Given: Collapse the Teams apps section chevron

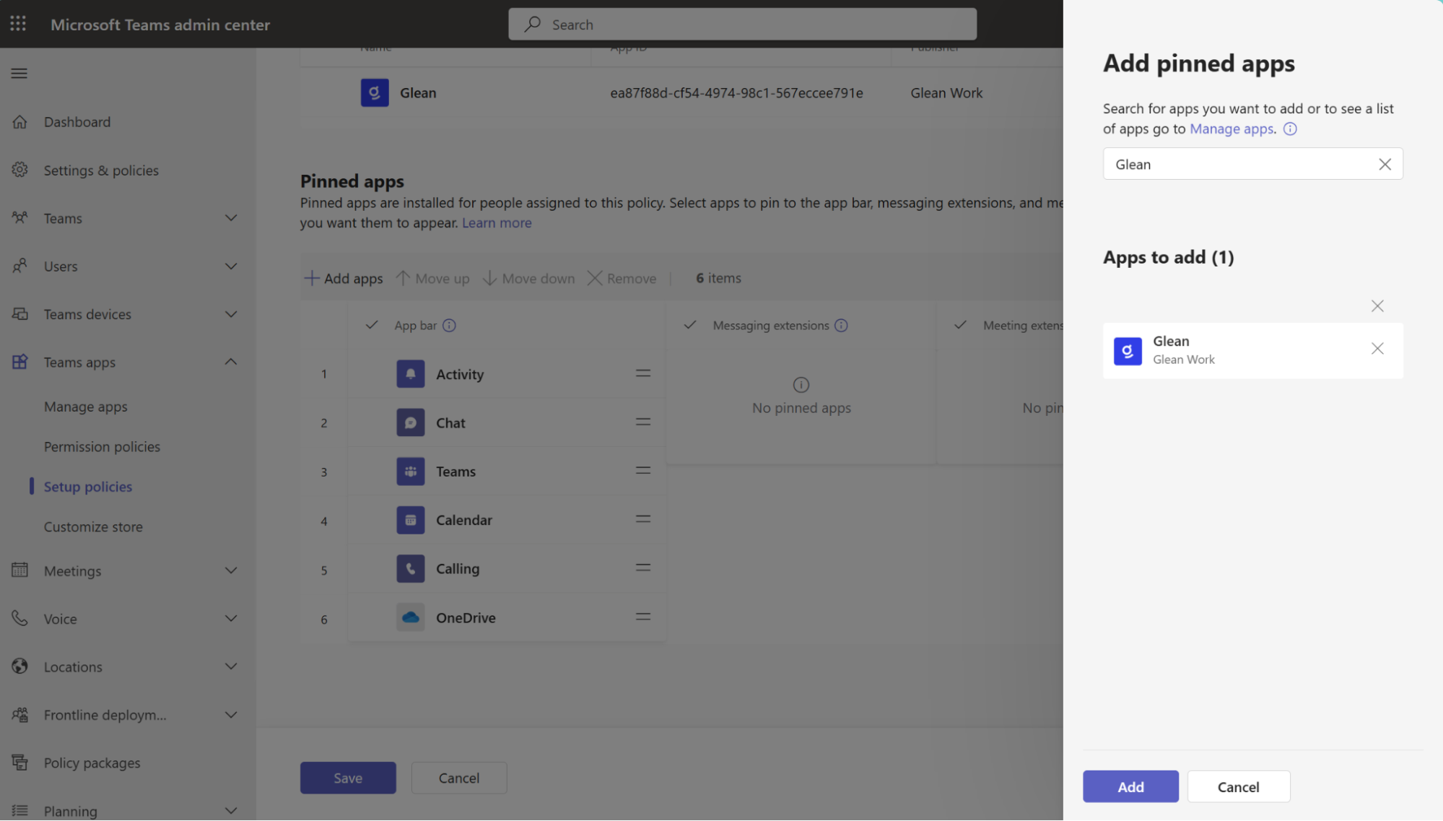Looking at the screenshot, I should (231, 362).
